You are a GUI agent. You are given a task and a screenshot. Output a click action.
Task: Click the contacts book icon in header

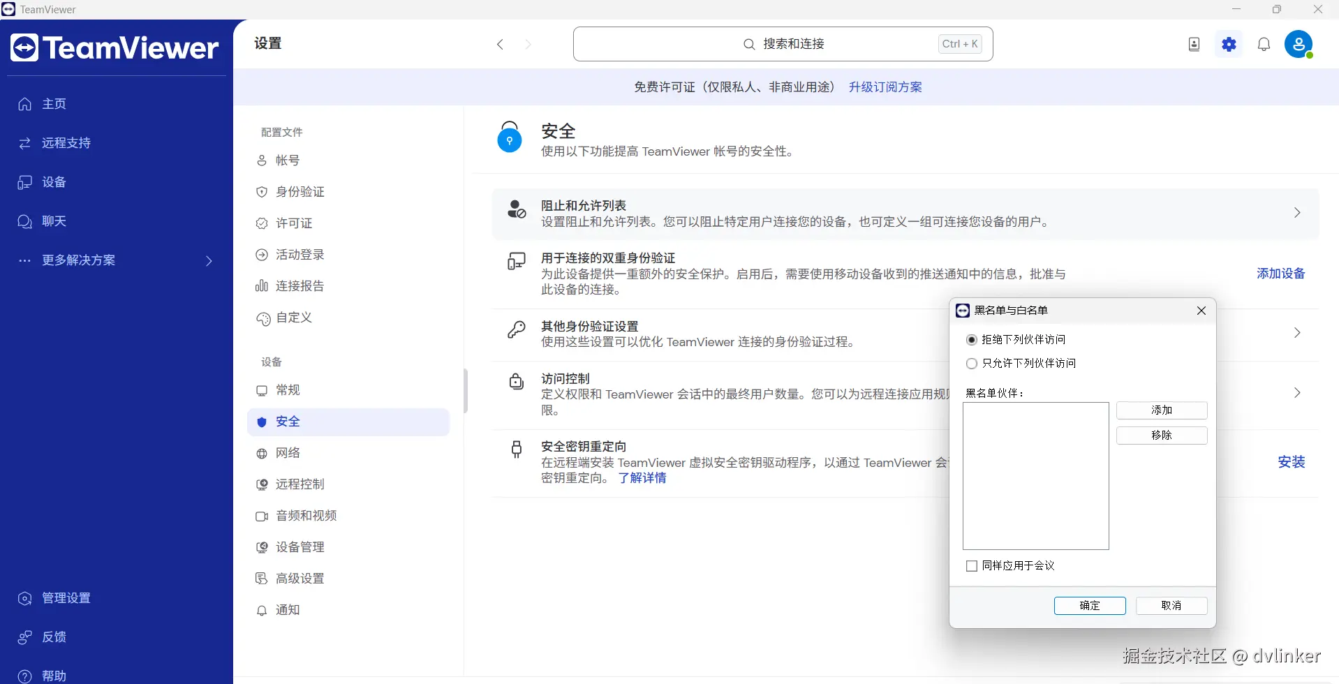coord(1194,45)
